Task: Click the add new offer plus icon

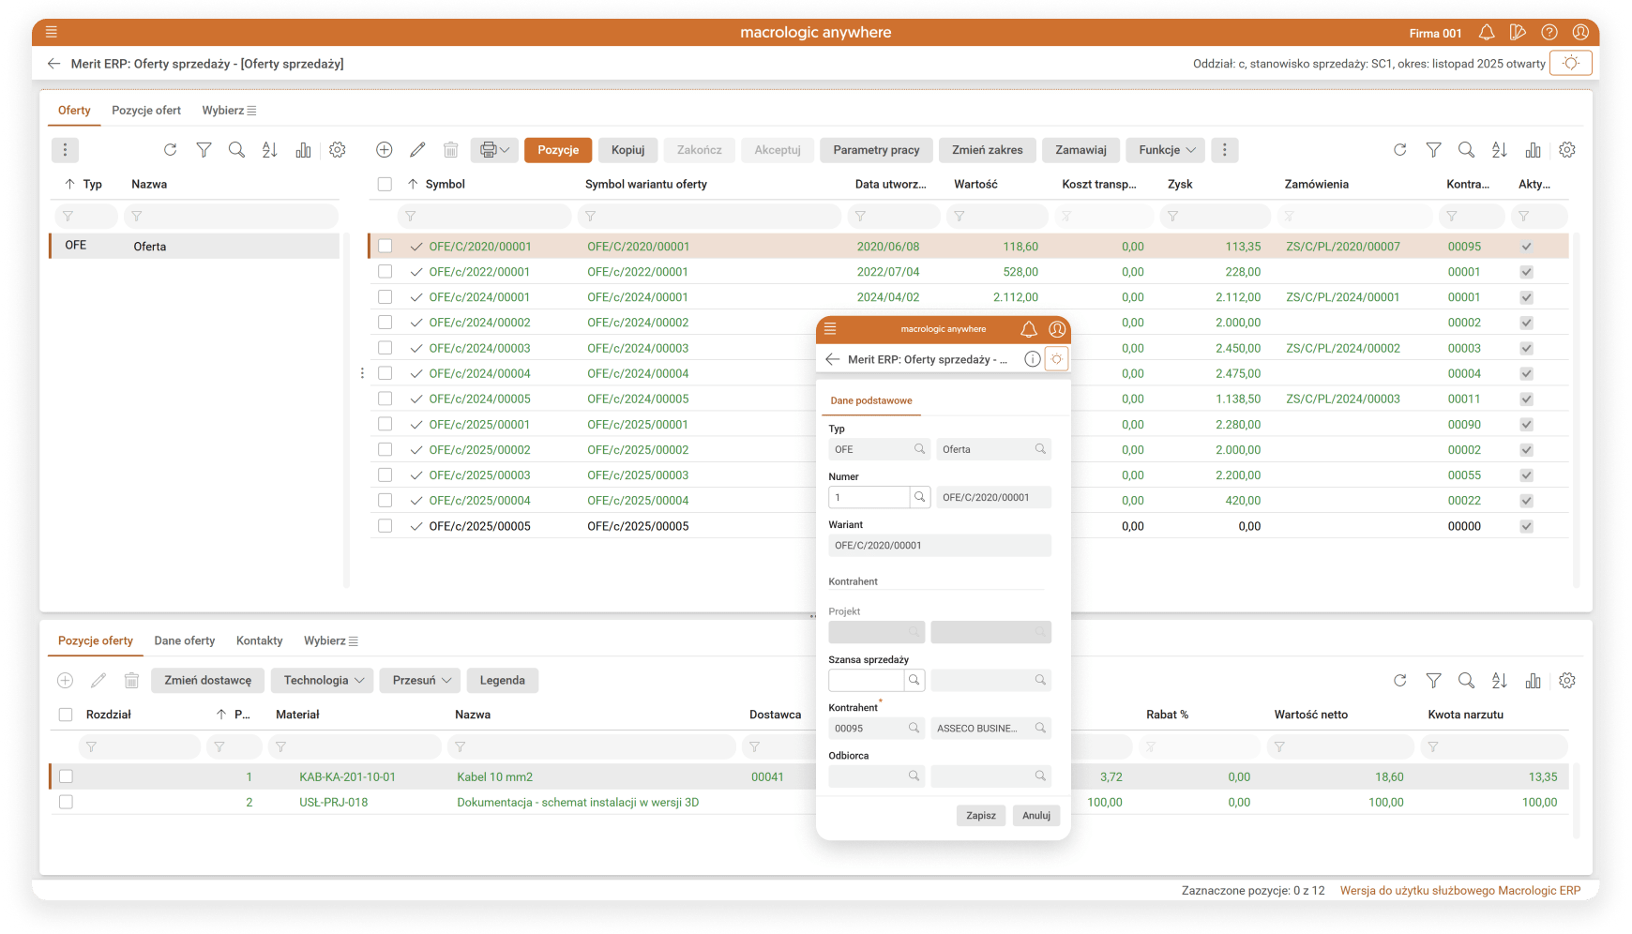Action: pyautogui.click(x=384, y=150)
